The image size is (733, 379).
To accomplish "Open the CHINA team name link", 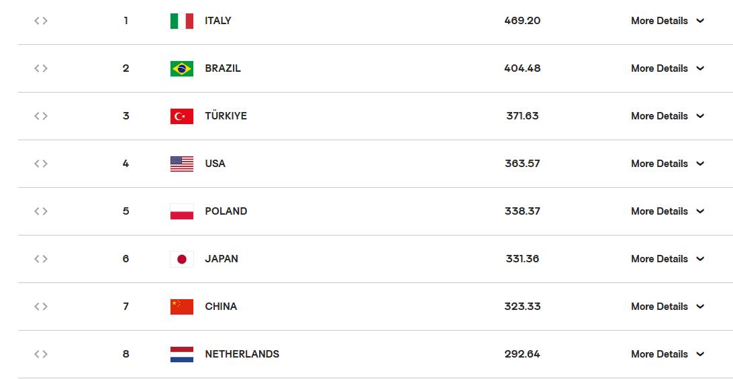I will click(x=221, y=307).
